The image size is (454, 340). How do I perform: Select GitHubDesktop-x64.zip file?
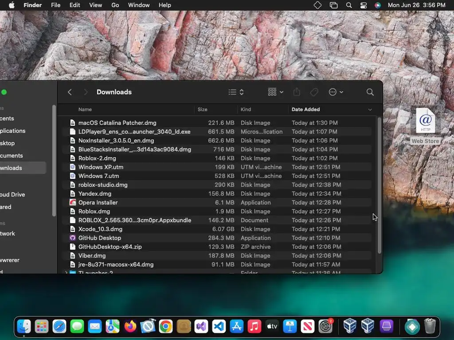[x=217, y=247]
